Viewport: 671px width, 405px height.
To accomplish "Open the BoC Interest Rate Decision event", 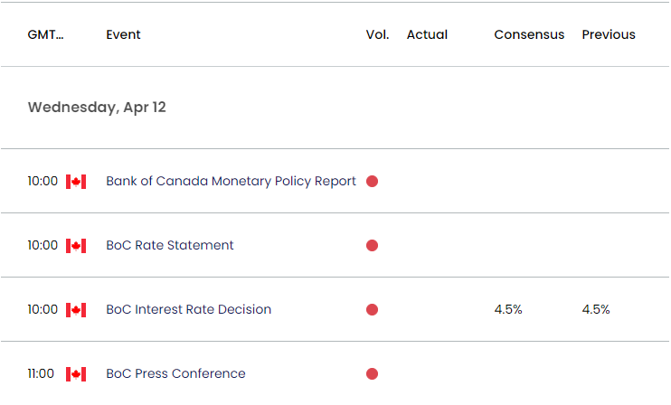I will [x=188, y=310].
